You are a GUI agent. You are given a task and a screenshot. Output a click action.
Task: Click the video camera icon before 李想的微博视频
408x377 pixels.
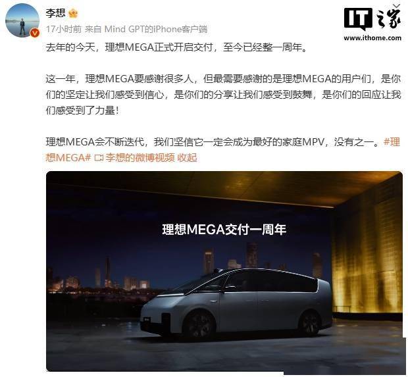pos(99,158)
